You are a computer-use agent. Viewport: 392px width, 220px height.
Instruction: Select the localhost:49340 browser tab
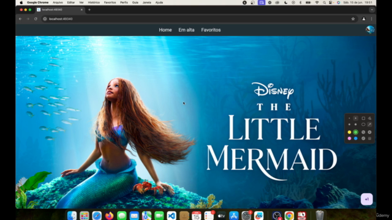(59, 10)
